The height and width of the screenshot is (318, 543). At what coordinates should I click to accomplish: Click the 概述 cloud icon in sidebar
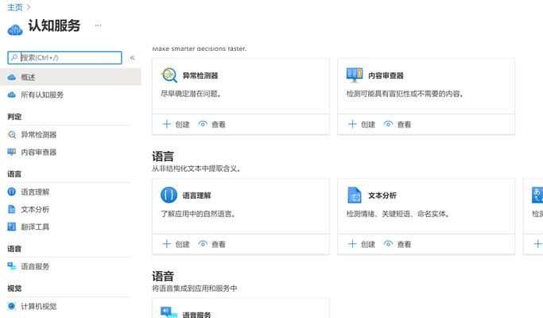click(12, 77)
